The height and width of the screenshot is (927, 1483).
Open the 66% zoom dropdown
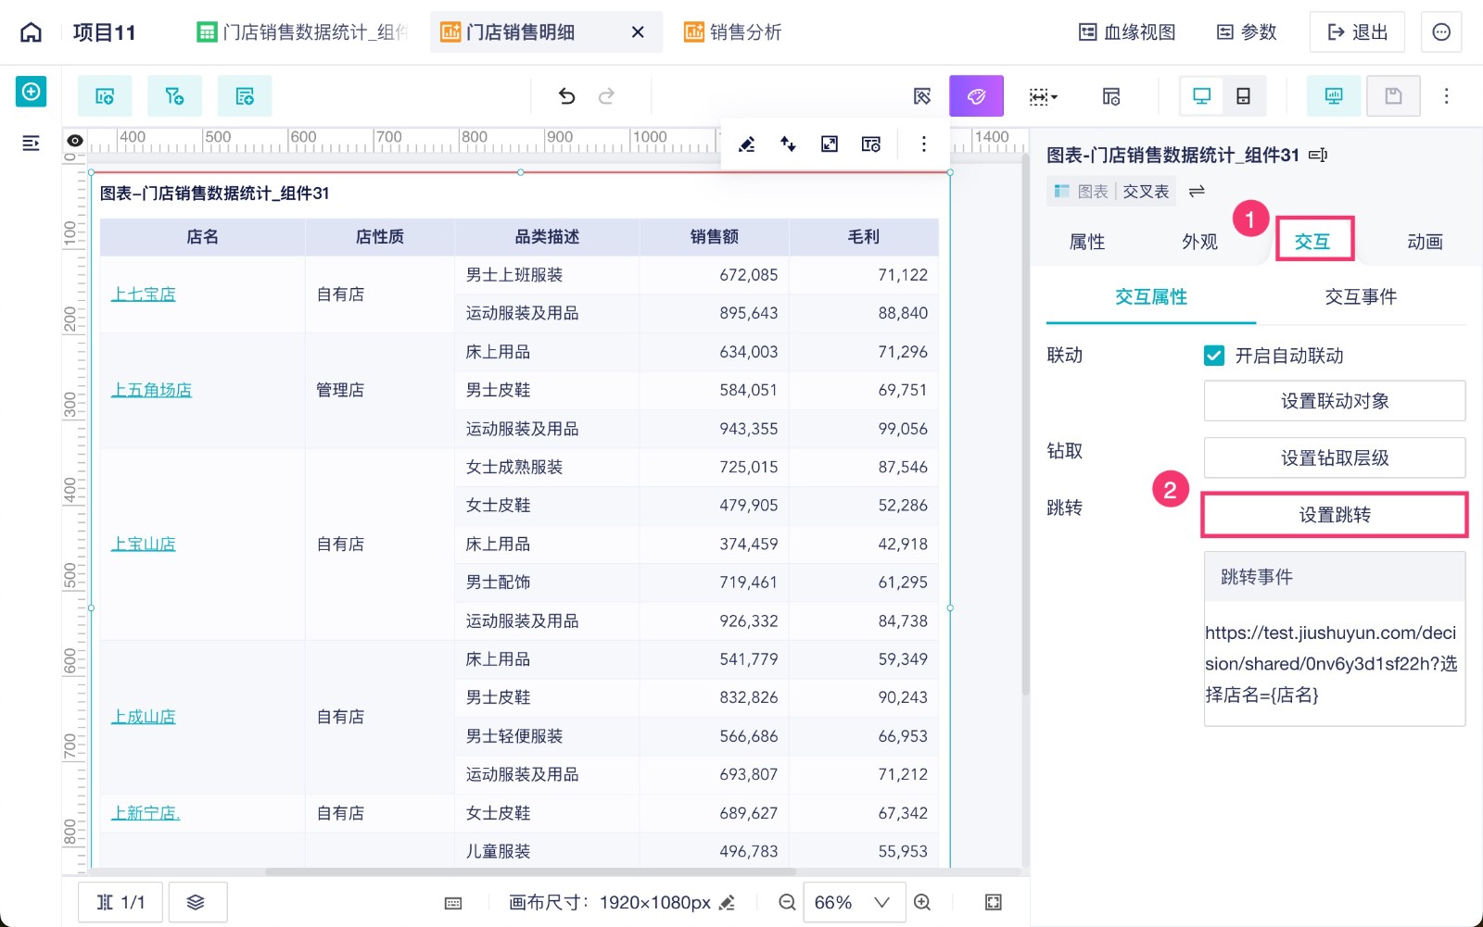point(853,902)
